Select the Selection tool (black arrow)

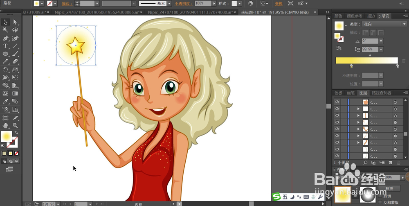(5, 22)
